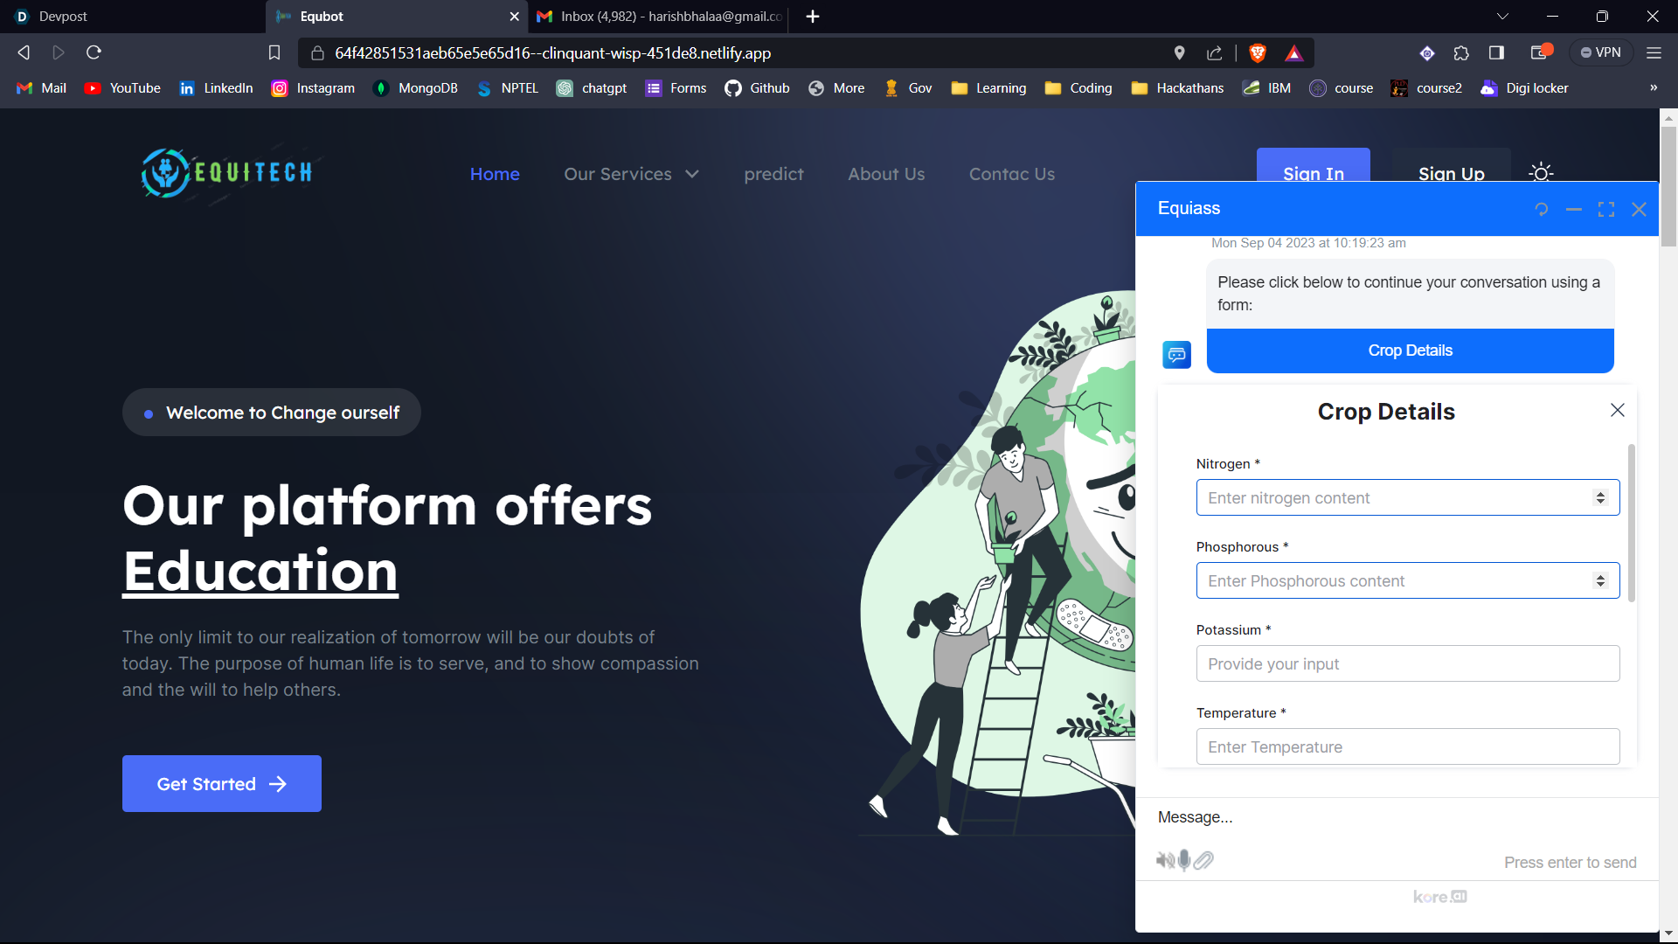This screenshot has width=1678, height=944.
Task: Open the tab search chevron dropdown
Action: 1502,17
